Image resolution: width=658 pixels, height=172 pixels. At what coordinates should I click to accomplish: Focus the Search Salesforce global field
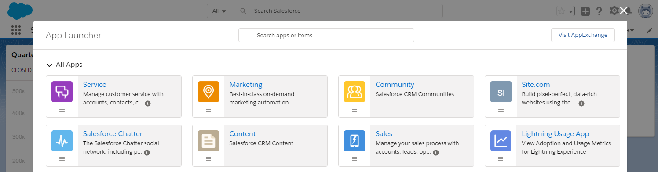pos(337,11)
